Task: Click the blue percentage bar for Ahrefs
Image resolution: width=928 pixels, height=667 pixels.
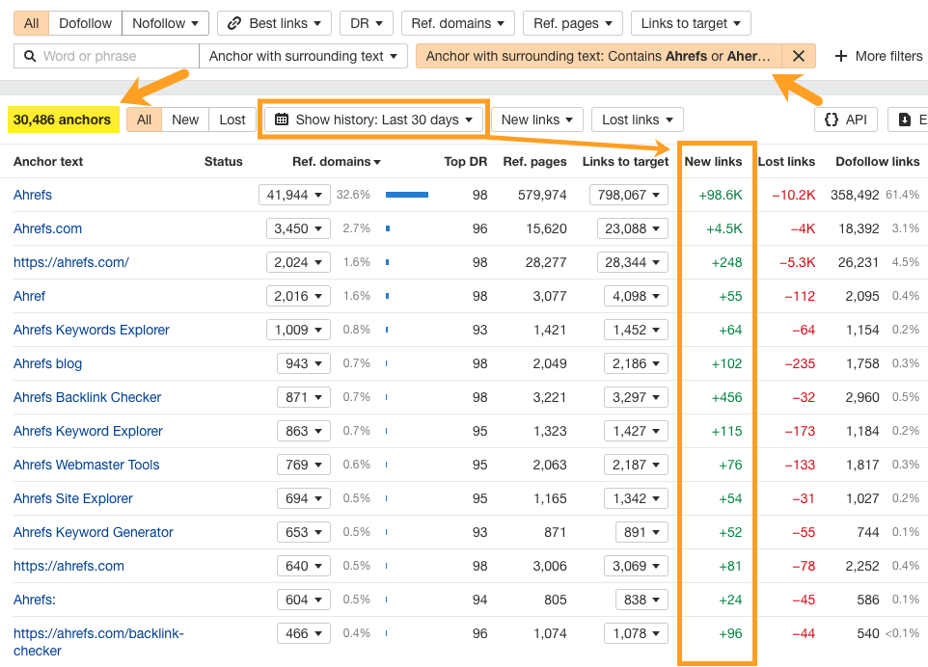Action: click(x=406, y=195)
